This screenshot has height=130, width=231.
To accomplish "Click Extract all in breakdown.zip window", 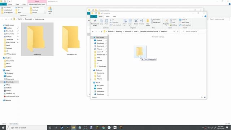I will (50, 10).
